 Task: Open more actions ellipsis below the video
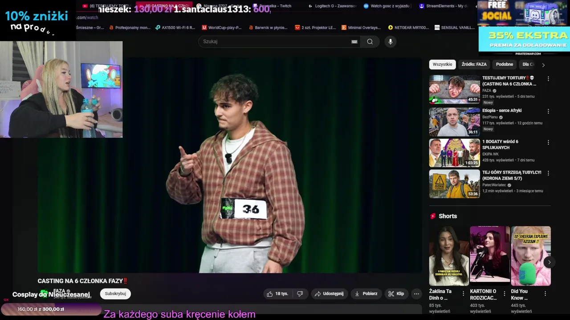(x=416, y=294)
